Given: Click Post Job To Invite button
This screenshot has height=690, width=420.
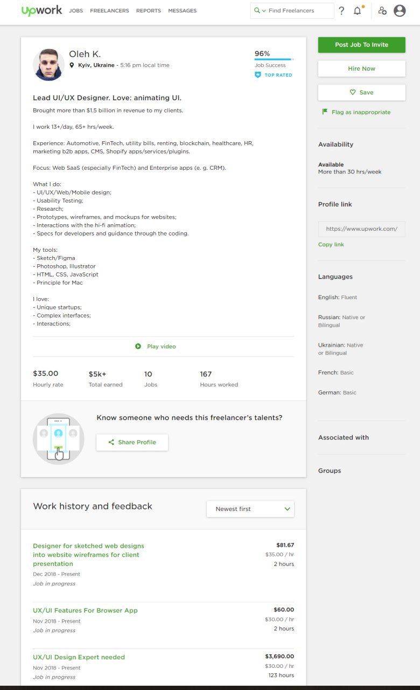Looking at the screenshot, I should click(x=362, y=45).
